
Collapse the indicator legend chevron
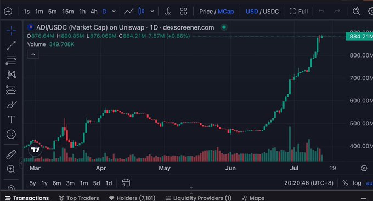[x=33, y=54]
